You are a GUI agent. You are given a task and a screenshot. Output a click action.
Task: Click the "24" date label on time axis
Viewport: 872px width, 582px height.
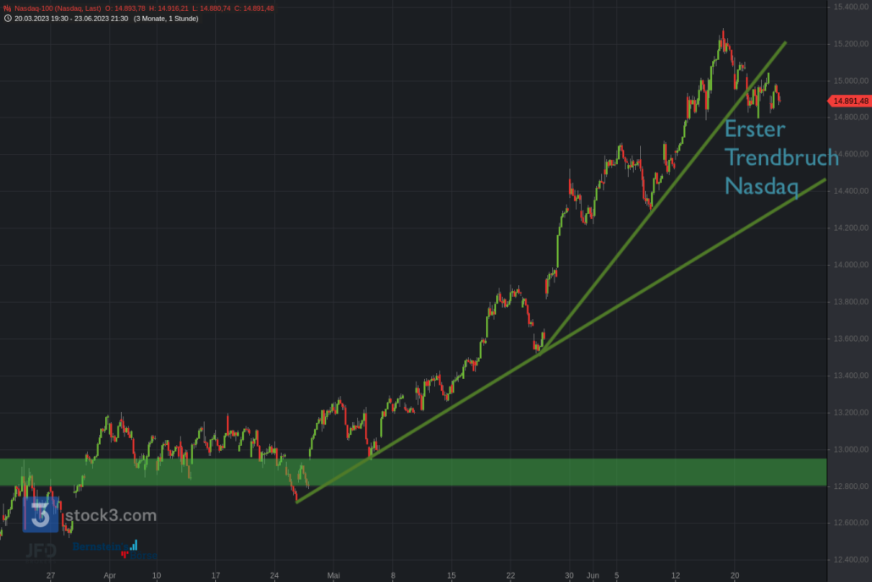point(274,575)
